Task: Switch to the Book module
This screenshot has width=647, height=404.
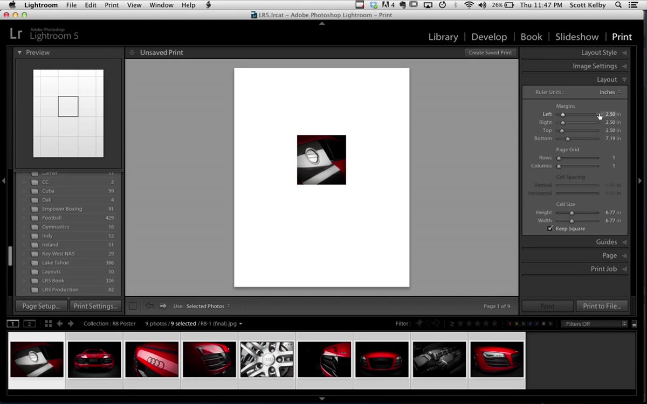Action: 531,37
